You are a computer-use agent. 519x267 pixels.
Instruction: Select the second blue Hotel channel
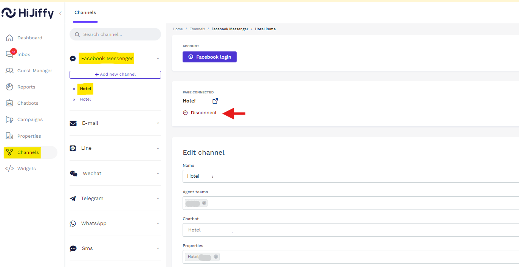pos(85,99)
